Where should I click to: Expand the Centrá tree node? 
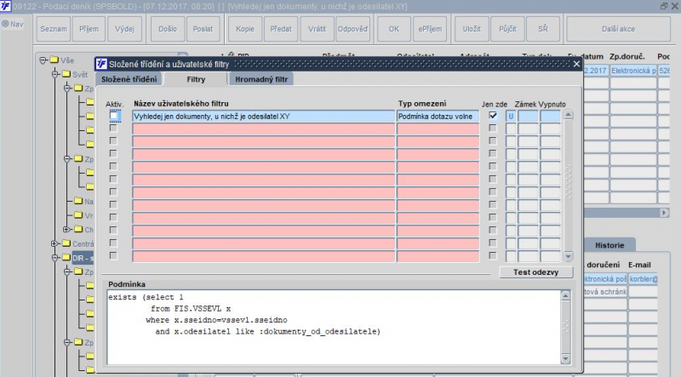[55, 243]
